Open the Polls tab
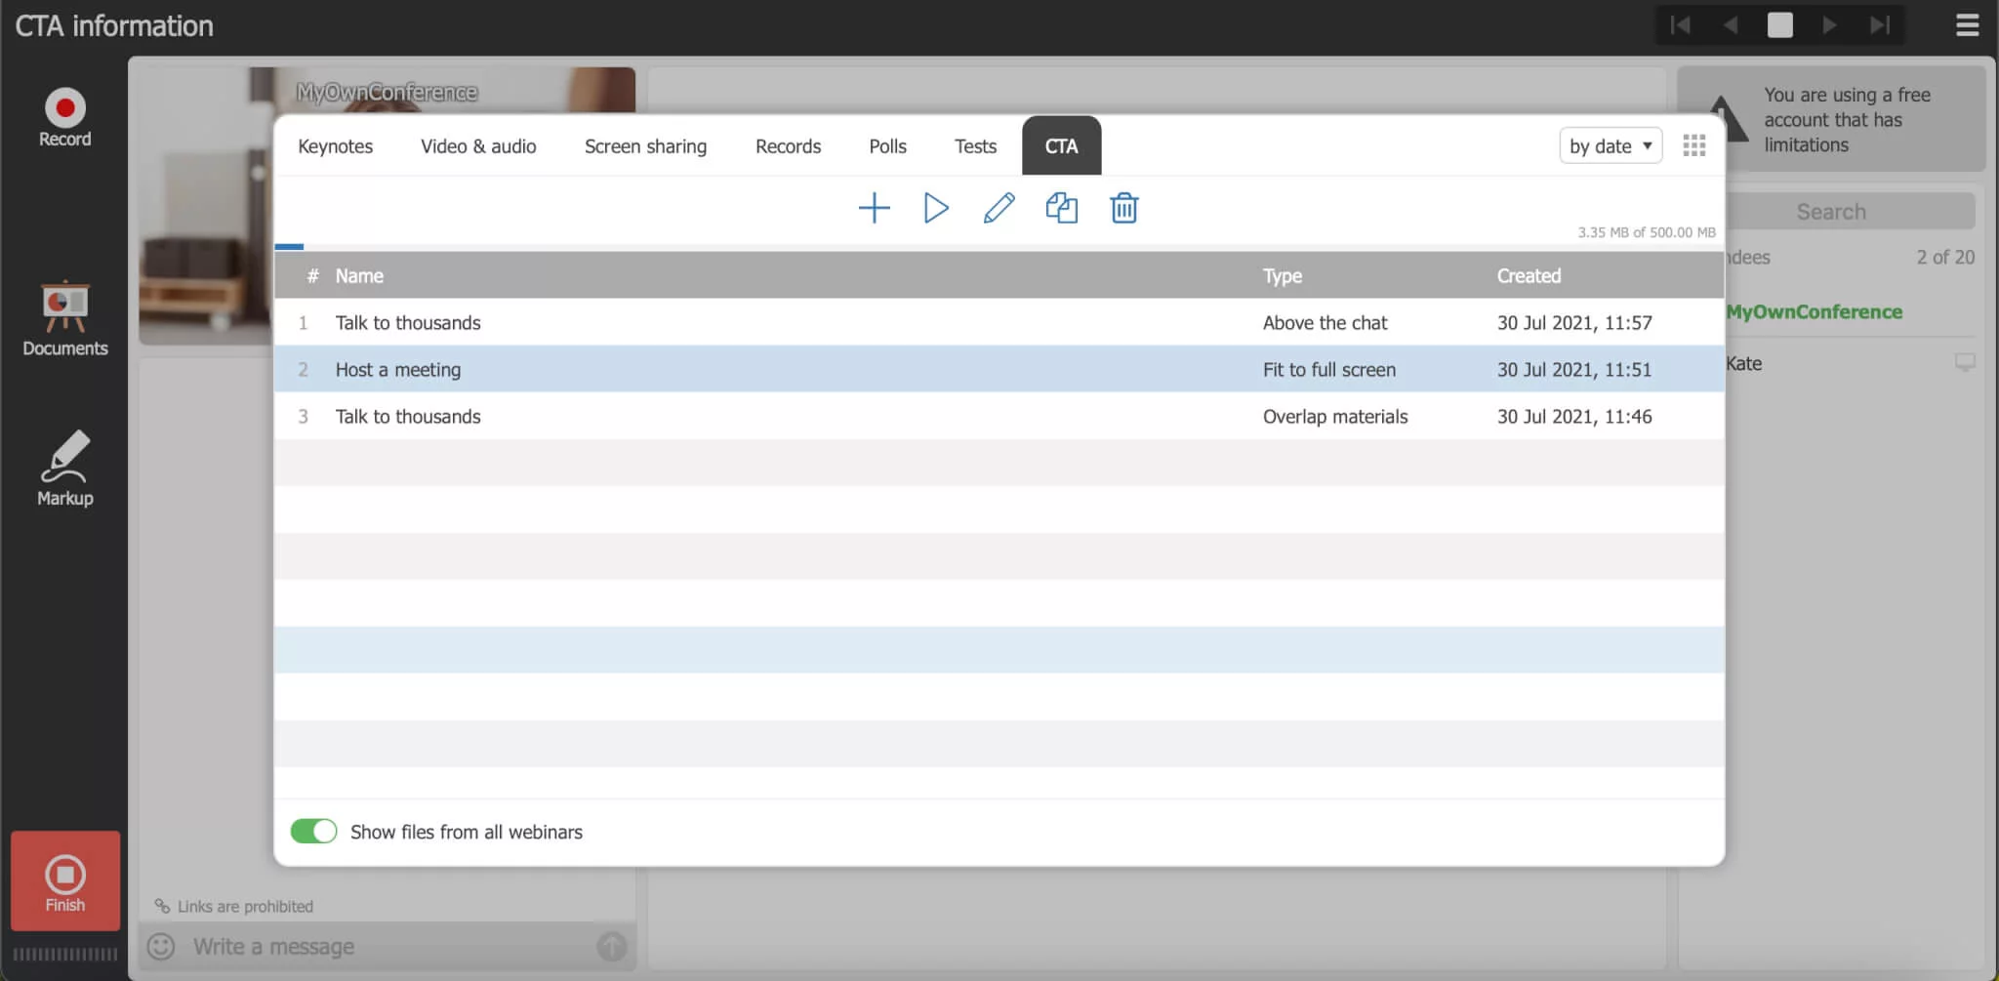Viewport: 1999px width, 981px height. pyautogui.click(x=887, y=146)
